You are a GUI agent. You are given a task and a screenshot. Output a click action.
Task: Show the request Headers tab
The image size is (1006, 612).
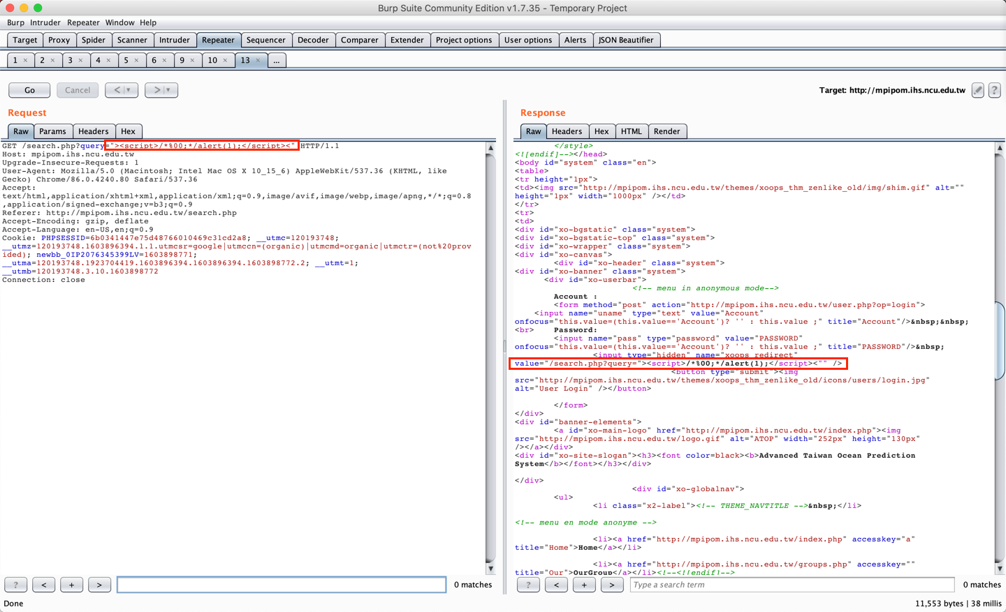[x=94, y=131]
